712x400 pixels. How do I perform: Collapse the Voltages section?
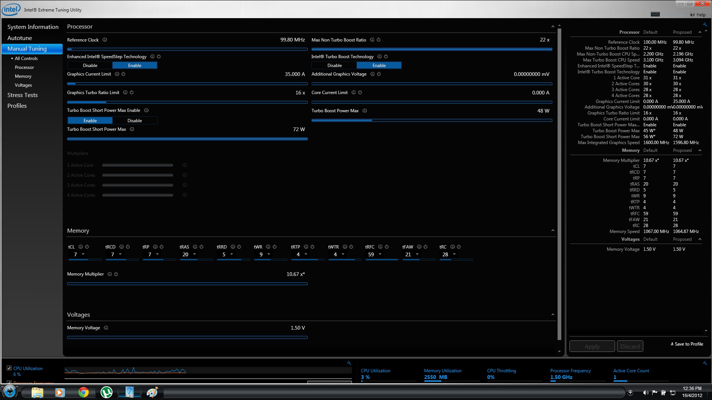pos(553,314)
